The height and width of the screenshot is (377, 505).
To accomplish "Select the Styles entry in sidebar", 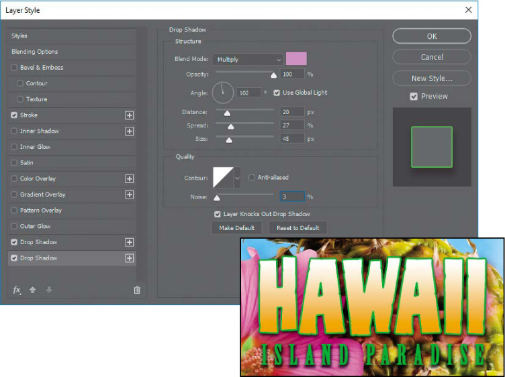I will pyautogui.click(x=19, y=36).
